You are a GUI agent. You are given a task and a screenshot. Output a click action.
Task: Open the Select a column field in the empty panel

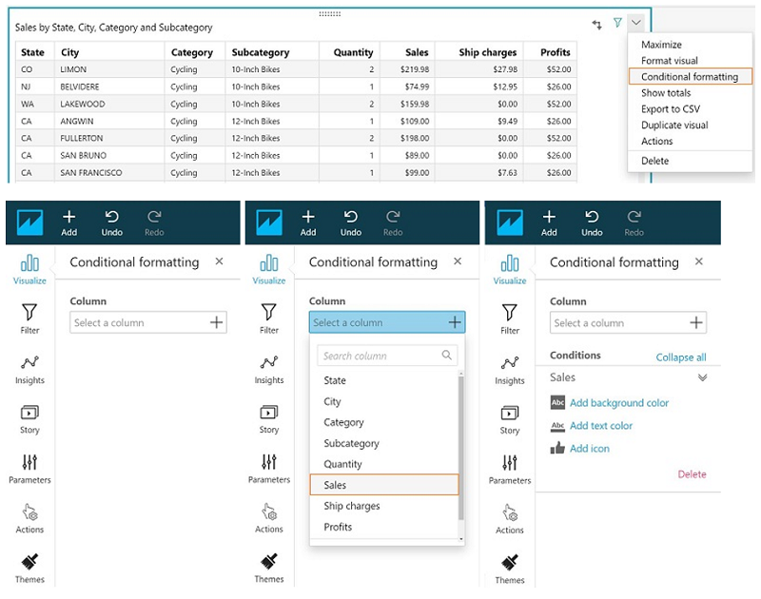pyautogui.click(x=148, y=322)
